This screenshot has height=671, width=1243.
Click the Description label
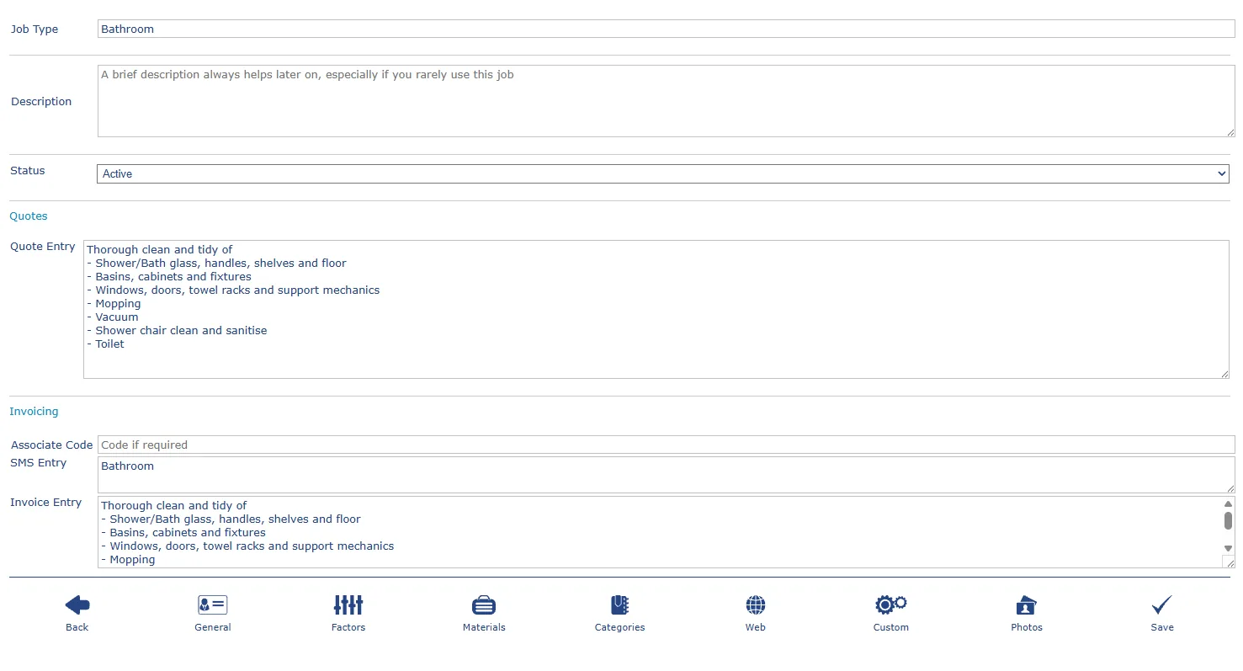(x=41, y=101)
